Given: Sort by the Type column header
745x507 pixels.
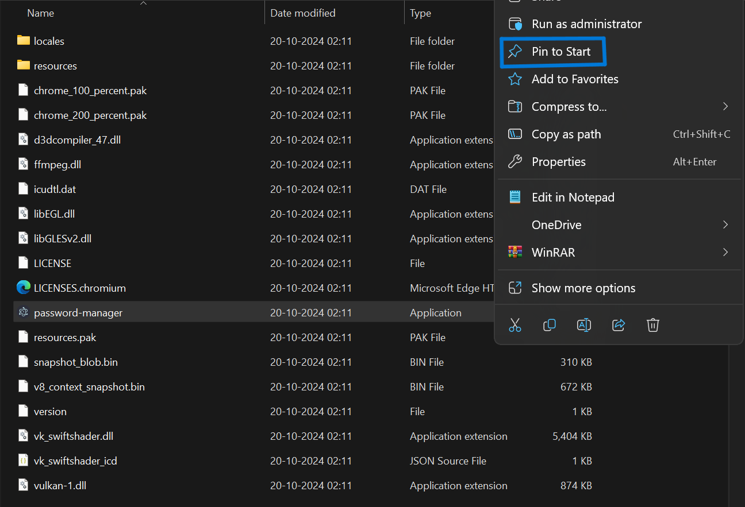Looking at the screenshot, I should (x=421, y=13).
